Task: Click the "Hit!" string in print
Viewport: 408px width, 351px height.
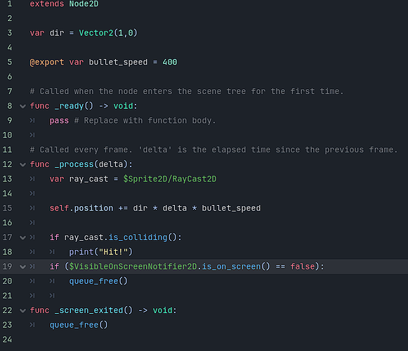Action: (x=113, y=252)
